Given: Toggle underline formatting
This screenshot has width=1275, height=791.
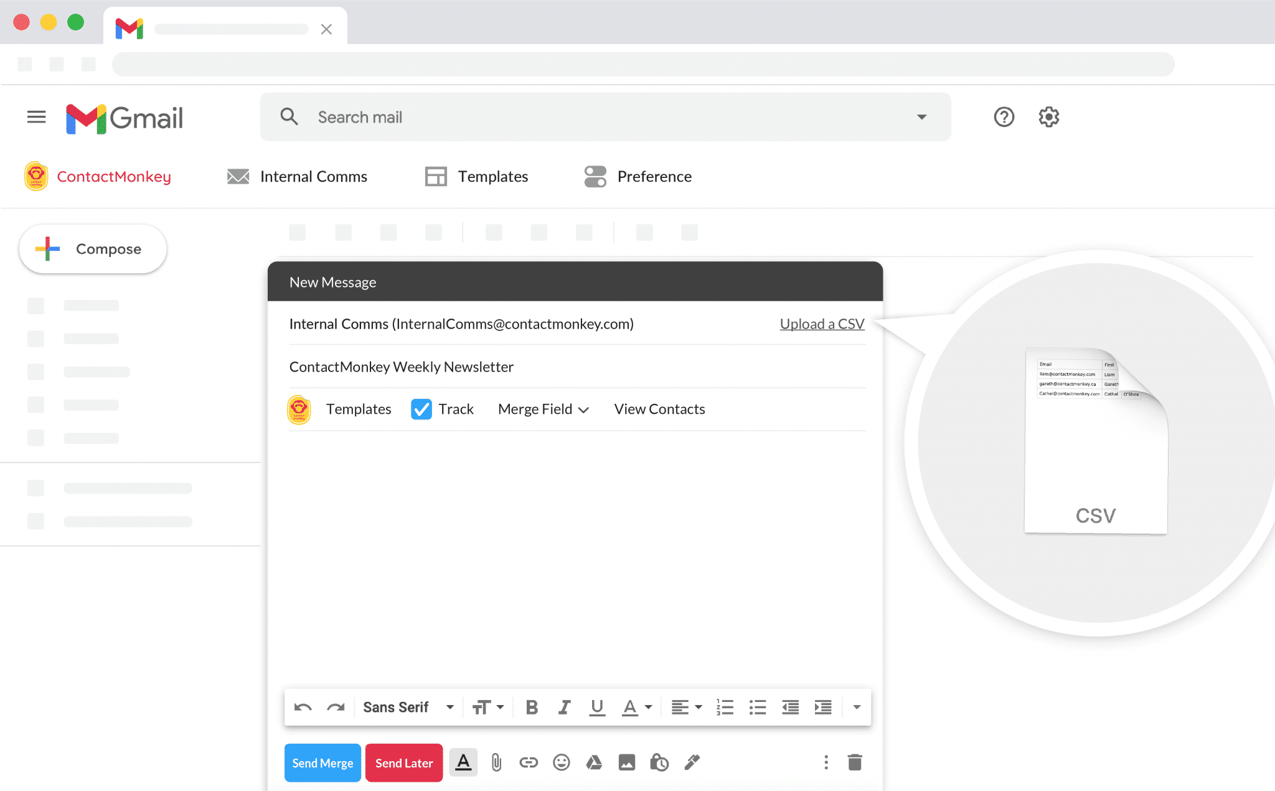Looking at the screenshot, I should [x=597, y=707].
